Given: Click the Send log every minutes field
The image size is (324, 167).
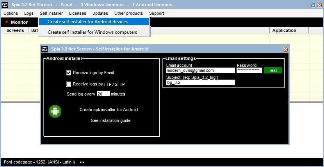Looking at the screenshot, I should point(103,94).
